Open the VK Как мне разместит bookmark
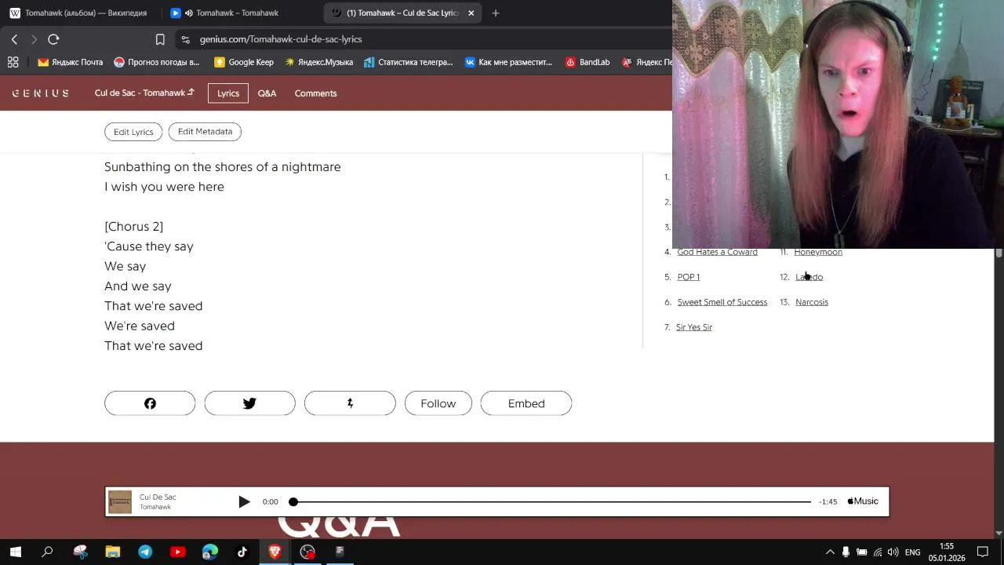Screen dimensions: 1004x565 508,62
